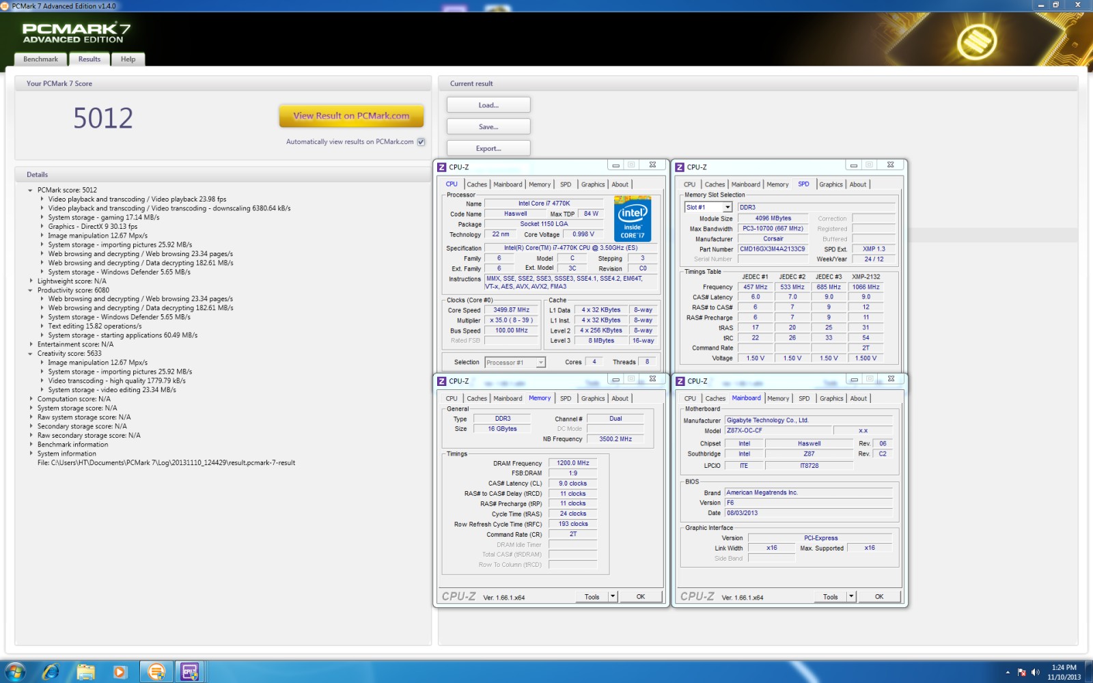
Task: Collapse the PCMark score: 5012 node
Action: click(x=30, y=191)
